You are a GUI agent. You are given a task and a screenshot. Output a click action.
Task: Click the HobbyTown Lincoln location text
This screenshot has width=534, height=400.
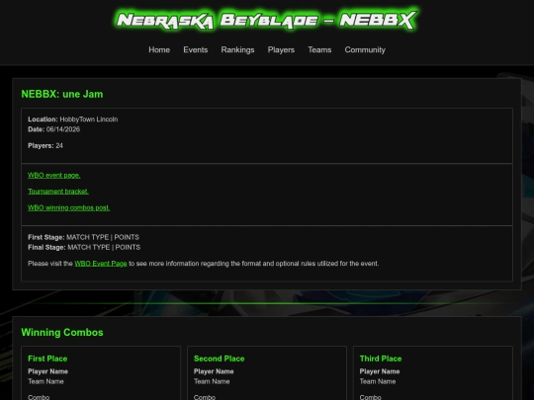pyautogui.click(x=89, y=120)
